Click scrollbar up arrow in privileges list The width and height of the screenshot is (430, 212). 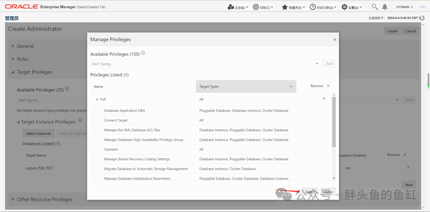pyautogui.click(x=334, y=95)
